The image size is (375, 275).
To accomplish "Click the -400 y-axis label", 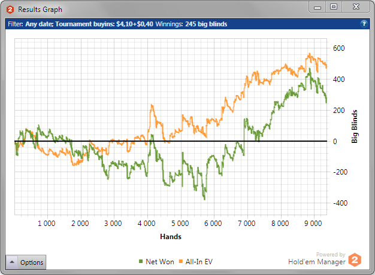I will click(x=340, y=203).
